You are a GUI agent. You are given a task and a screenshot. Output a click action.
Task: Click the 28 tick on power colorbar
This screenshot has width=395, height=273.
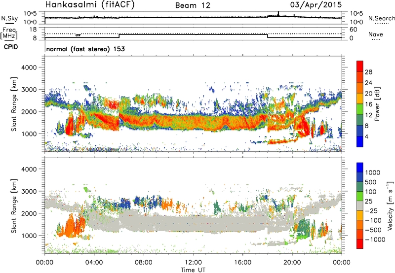[368, 72]
